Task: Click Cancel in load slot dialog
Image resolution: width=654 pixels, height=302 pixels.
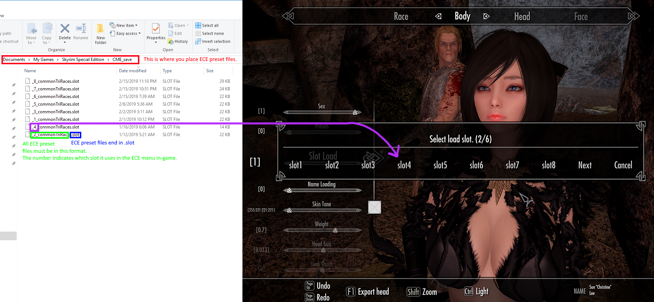Action: (x=623, y=165)
